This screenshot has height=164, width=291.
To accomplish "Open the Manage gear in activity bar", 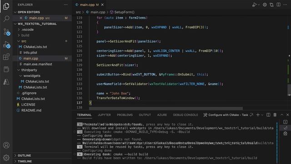I will click(x=6, y=158).
